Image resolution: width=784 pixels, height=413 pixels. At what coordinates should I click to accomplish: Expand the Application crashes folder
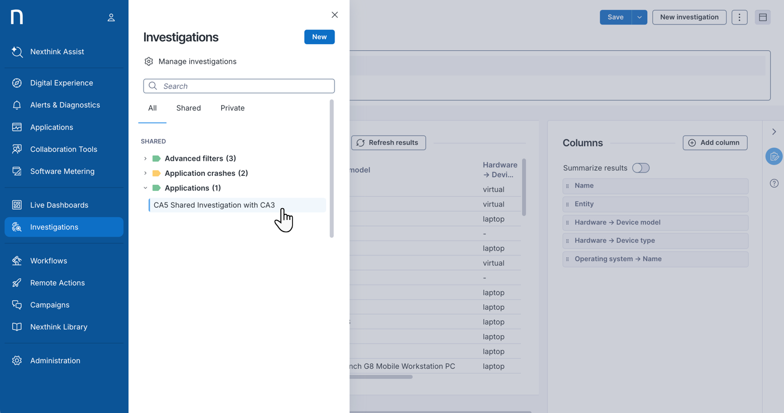coord(145,174)
